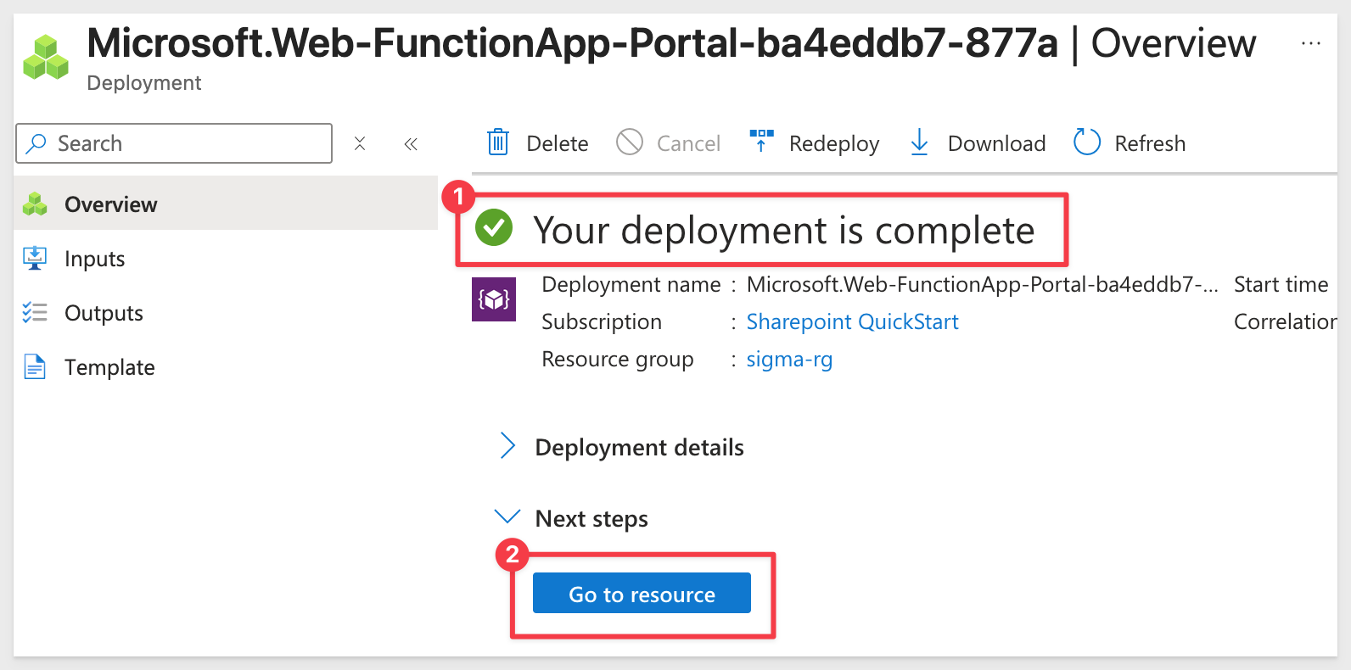Collapse the sidebar with double chevron

tap(411, 144)
